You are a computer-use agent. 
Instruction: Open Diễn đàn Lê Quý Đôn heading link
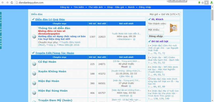point(50,19)
